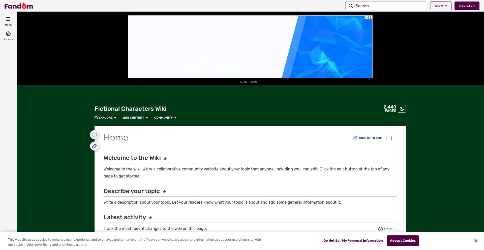The image size is (484, 250).
Task: Expand the Explore dropdown in wiki navigation
Action: pyautogui.click(x=105, y=118)
